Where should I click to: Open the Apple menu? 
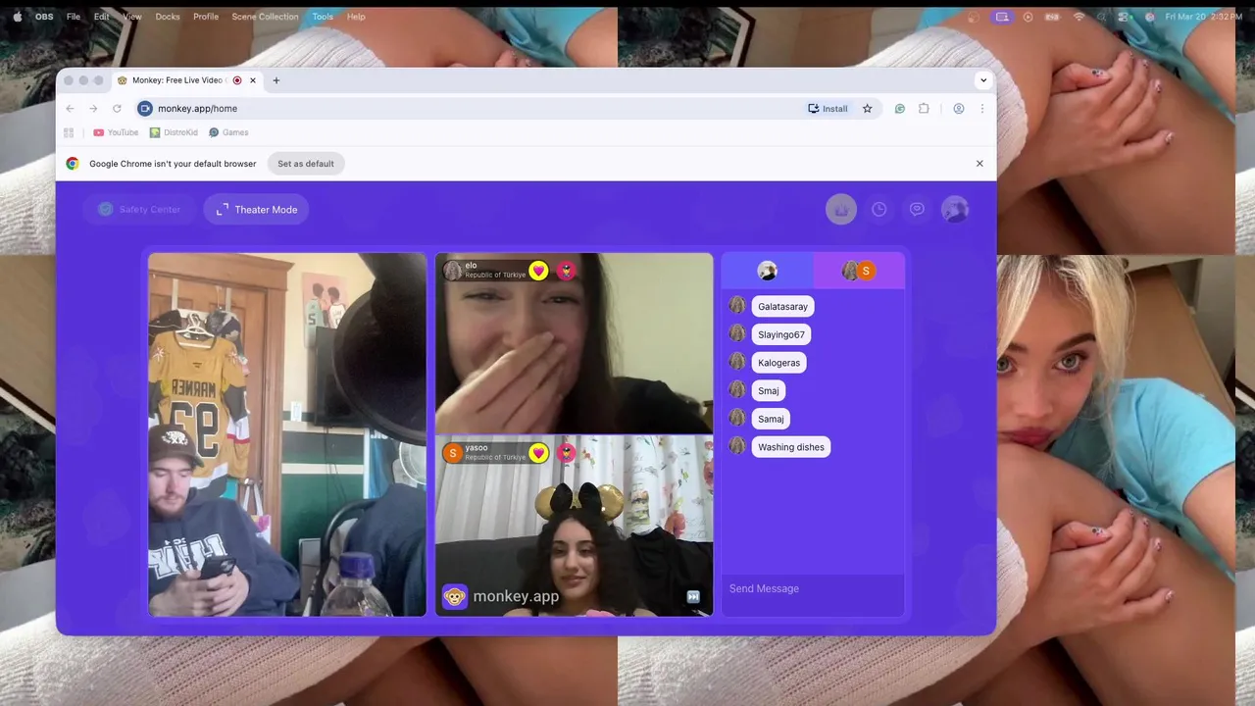click(17, 17)
